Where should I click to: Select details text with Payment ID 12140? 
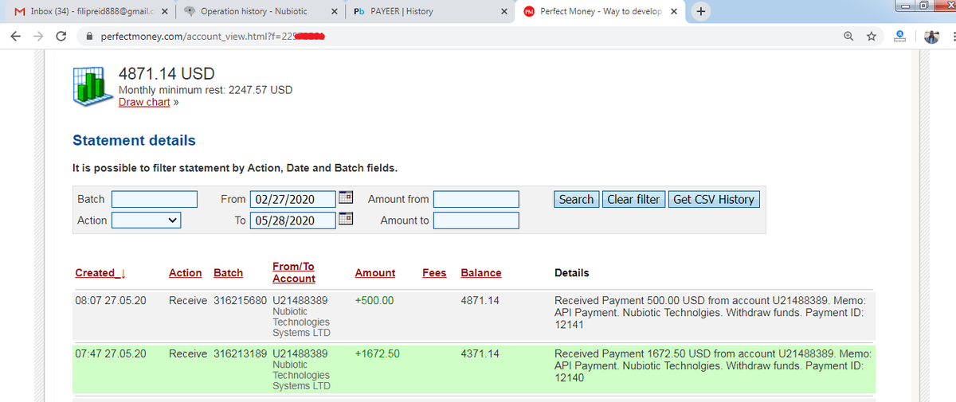coord(713,365)
